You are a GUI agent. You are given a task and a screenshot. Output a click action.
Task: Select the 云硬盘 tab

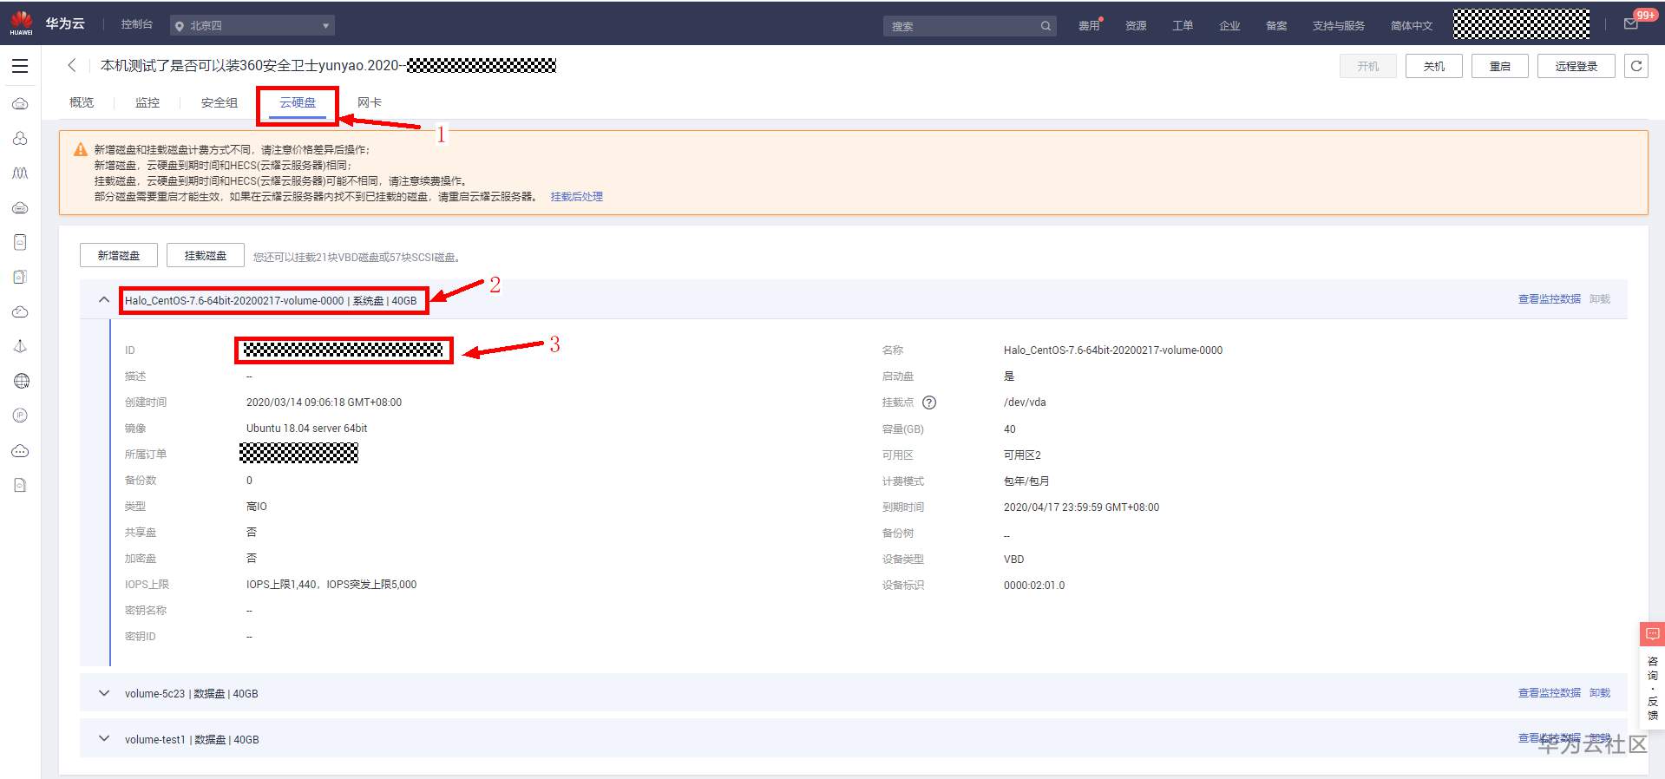pyautogui.click(x=298, y=102)
